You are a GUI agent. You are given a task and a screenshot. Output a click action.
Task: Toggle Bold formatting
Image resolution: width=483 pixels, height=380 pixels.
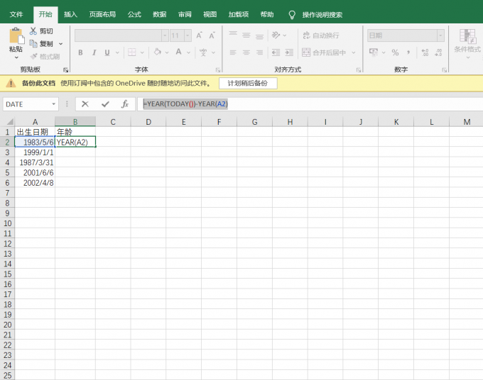[x=80, y=52]
